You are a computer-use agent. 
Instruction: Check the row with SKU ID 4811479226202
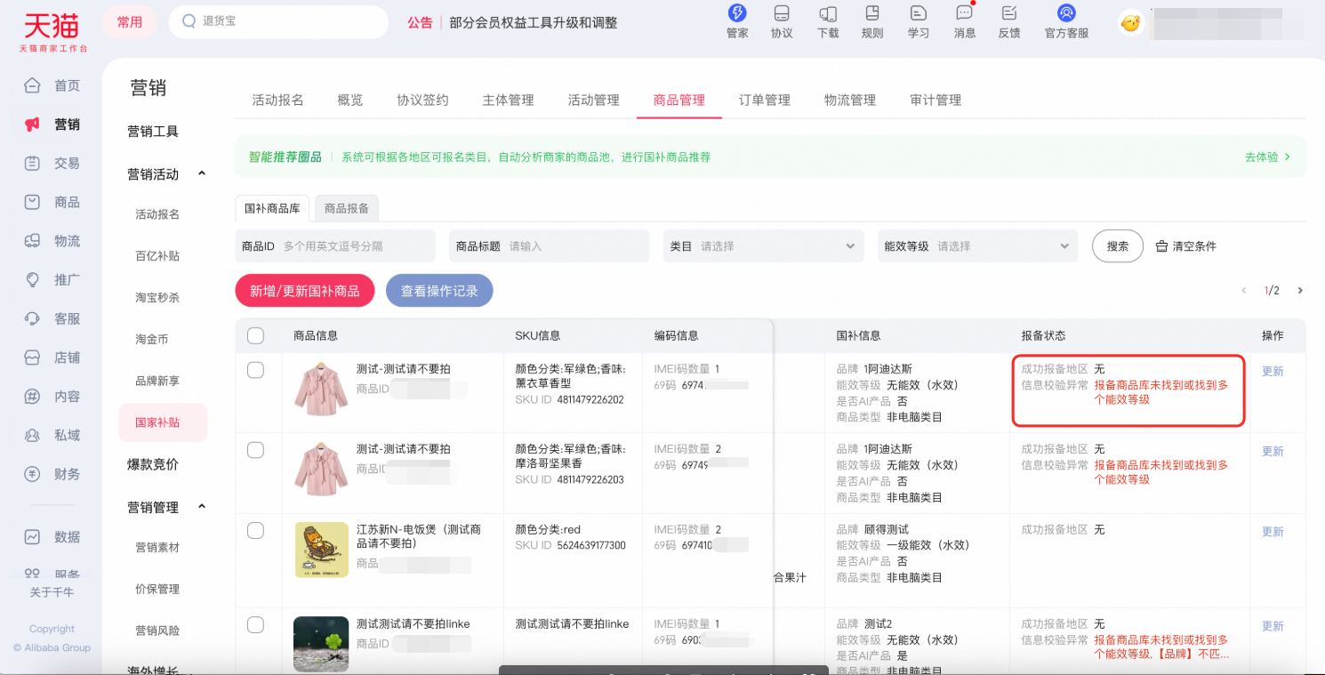tap(255, 370)
